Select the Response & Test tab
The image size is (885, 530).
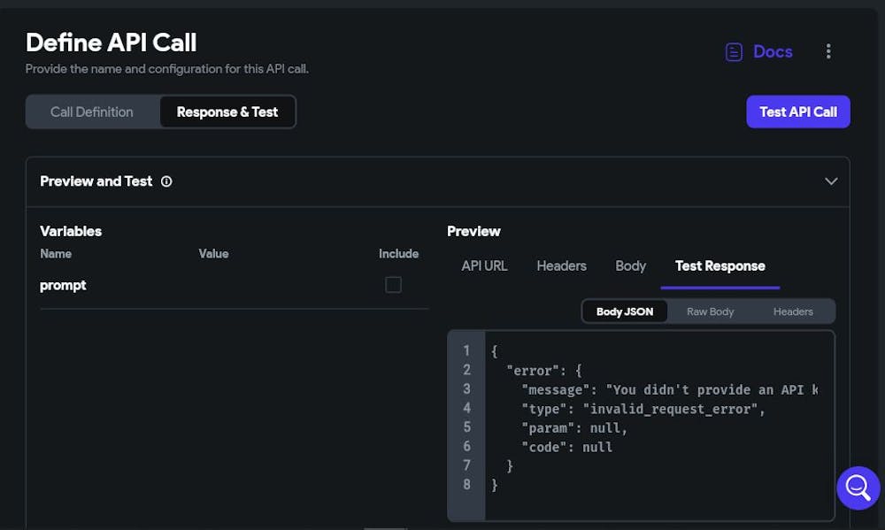[x=227, y=111]
